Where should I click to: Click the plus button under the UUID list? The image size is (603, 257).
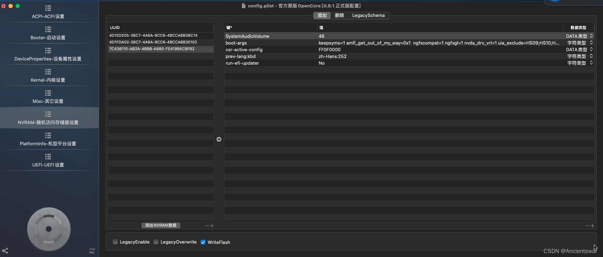point(212,226)
